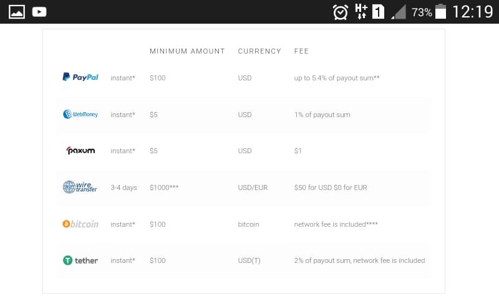Click the $1000*** wire transfer minimum
Image resolution: width=499 pixels, height=299 pixels.
coord(164,187)
